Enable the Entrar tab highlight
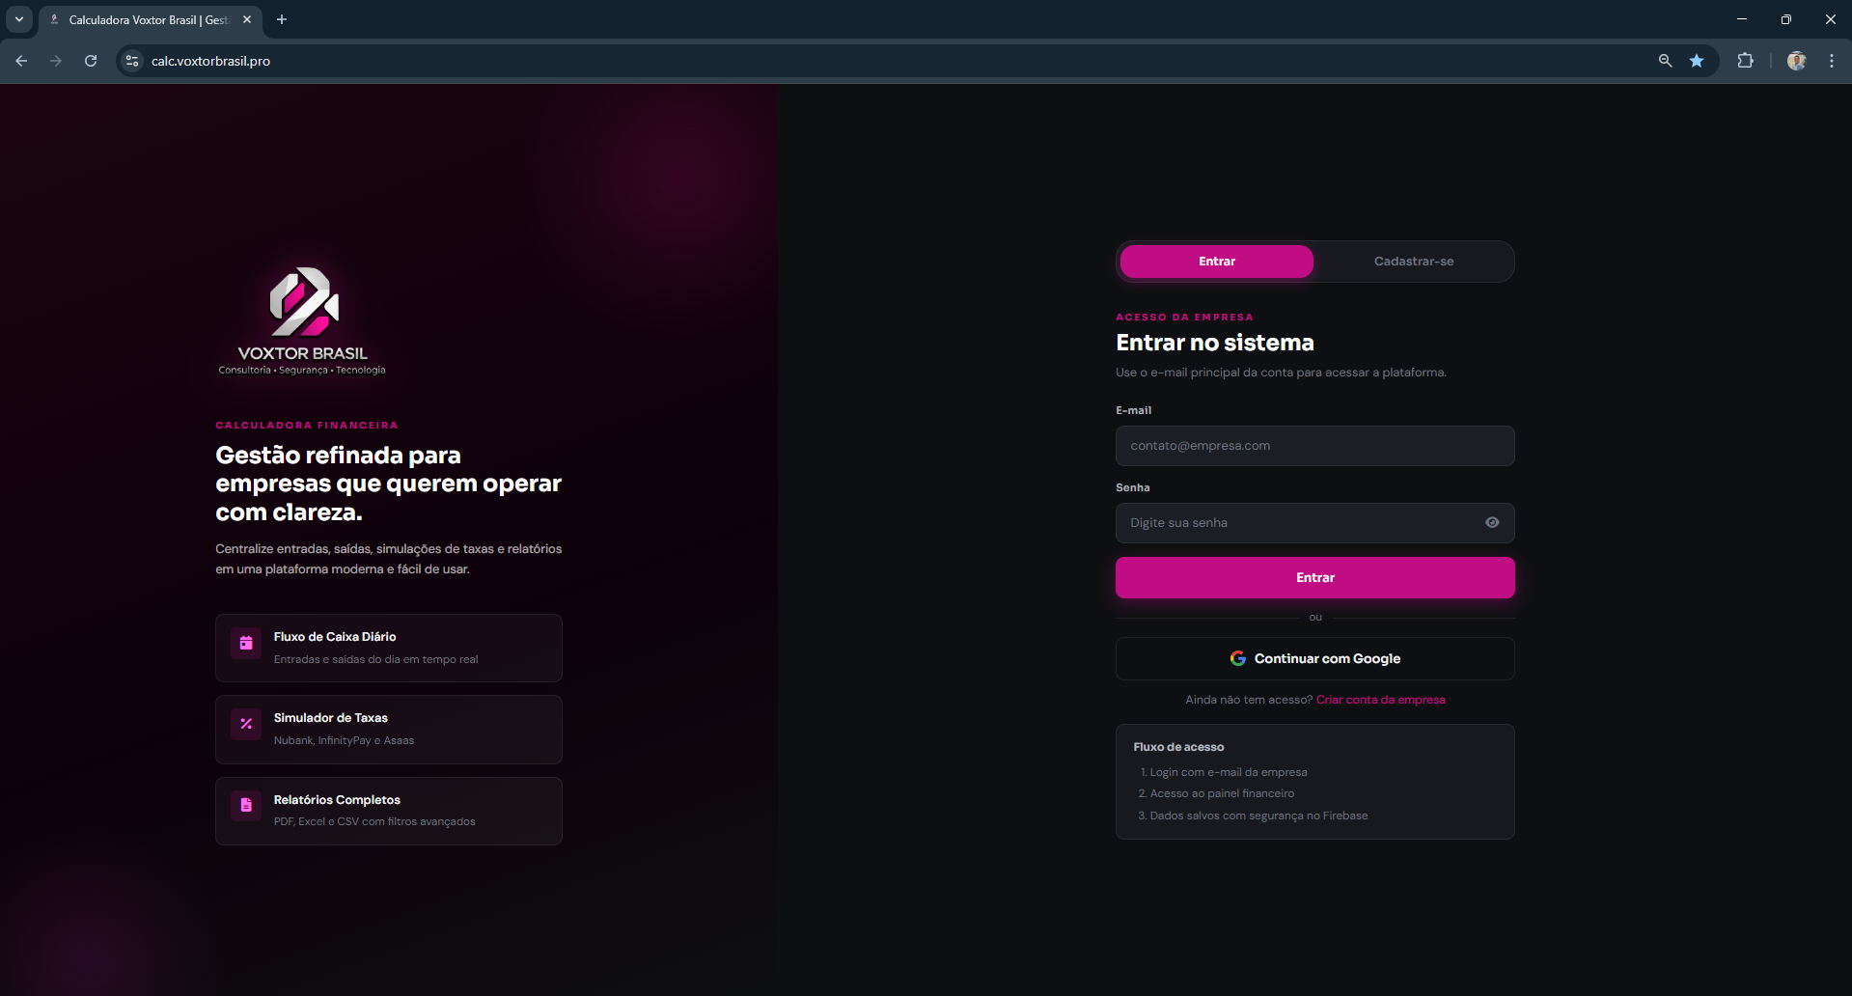The width and height of the screenshot is (1852, 996). click(x=1216, y=261)
